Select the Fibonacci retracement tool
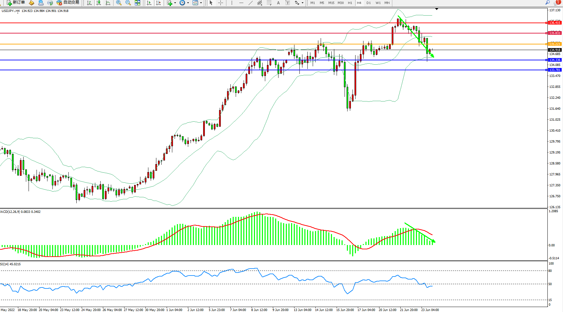 (269, 3)
